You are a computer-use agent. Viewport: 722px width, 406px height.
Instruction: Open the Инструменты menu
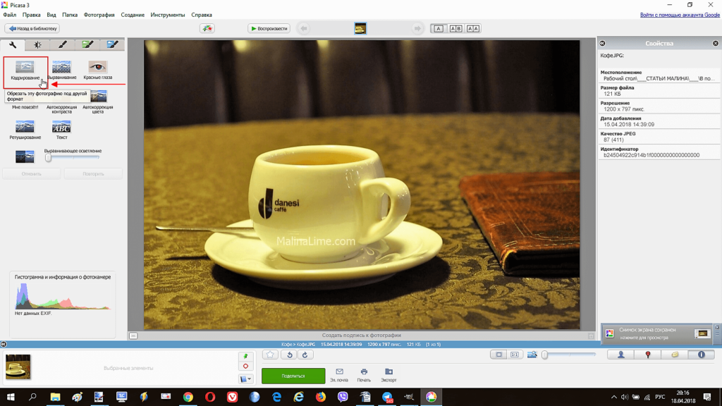(x=168, y=15)
